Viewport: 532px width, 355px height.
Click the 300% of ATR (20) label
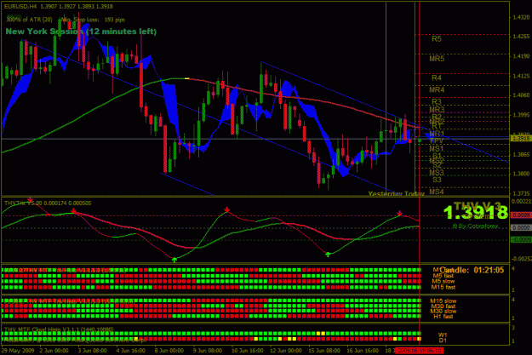pyautogui.click(x=29, y=20)
